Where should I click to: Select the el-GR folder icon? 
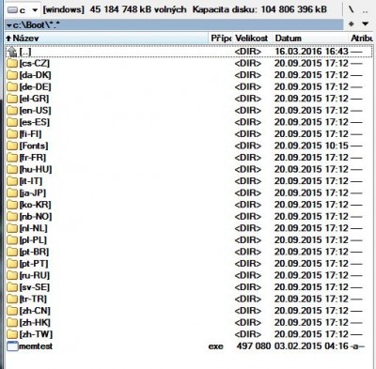click(x=12, y=99)
